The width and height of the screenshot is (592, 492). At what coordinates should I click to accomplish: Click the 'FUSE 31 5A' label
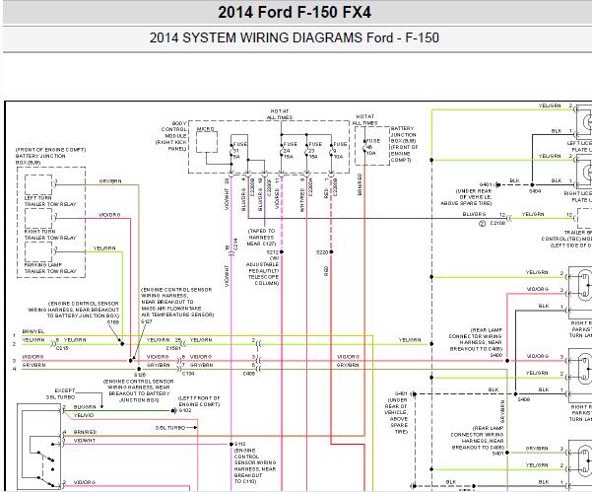pyautogui.click(x=239, y=150)
